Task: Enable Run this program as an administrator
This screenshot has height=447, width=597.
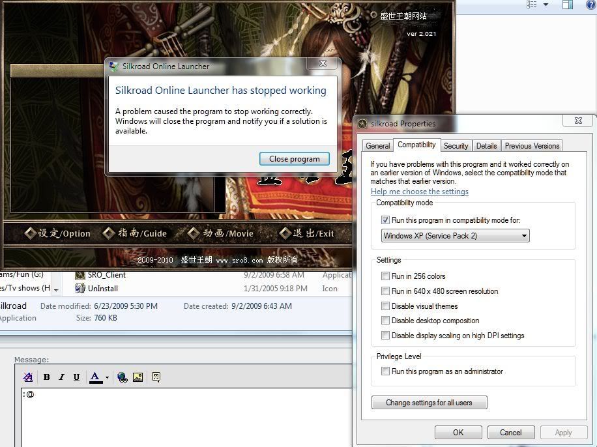Action: pos(385,371)
